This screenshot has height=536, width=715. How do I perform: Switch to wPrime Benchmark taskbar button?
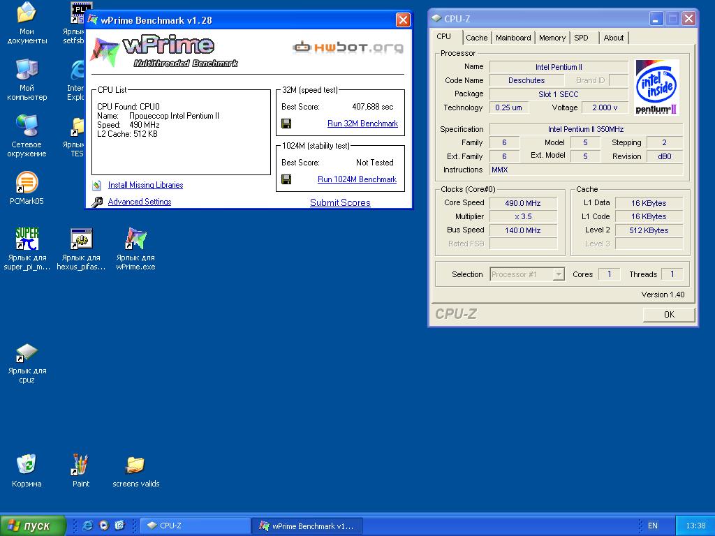pyautogui.click(x=307, y=526)
